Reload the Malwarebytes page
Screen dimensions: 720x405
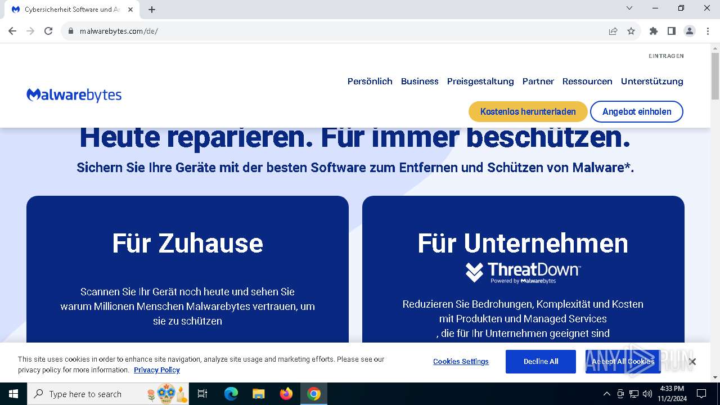coord(48,31)
